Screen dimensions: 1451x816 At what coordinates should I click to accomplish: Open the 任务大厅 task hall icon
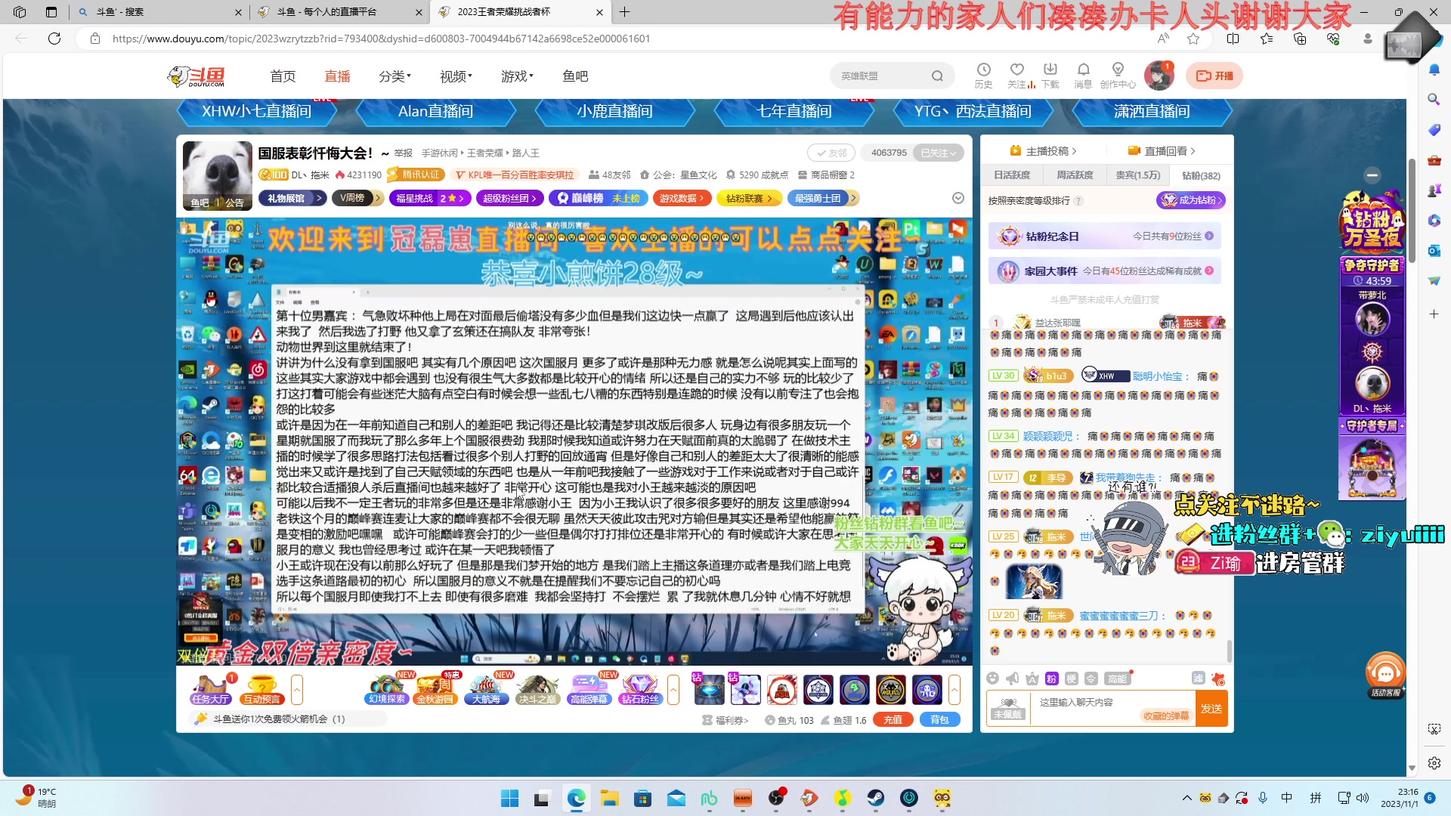point(210,689)
